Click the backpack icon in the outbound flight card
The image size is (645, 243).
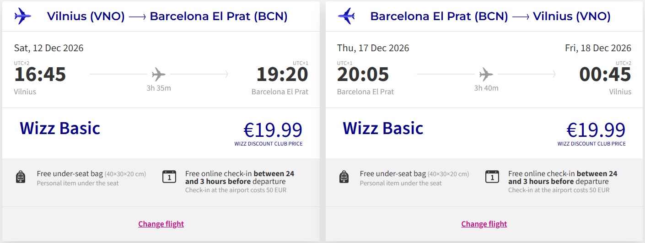coord(21,177)
